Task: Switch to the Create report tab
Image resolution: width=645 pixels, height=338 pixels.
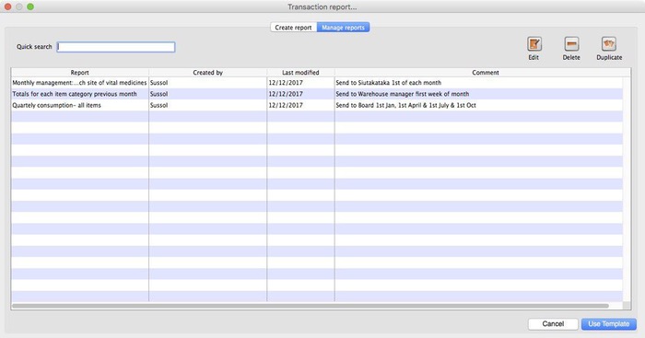Action: [x=293, y=28]
